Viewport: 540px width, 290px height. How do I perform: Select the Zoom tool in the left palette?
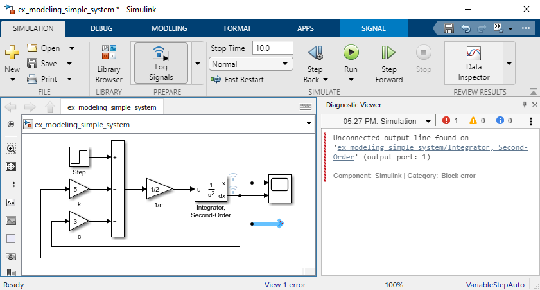pyautogui.click(x=11, y=149)
